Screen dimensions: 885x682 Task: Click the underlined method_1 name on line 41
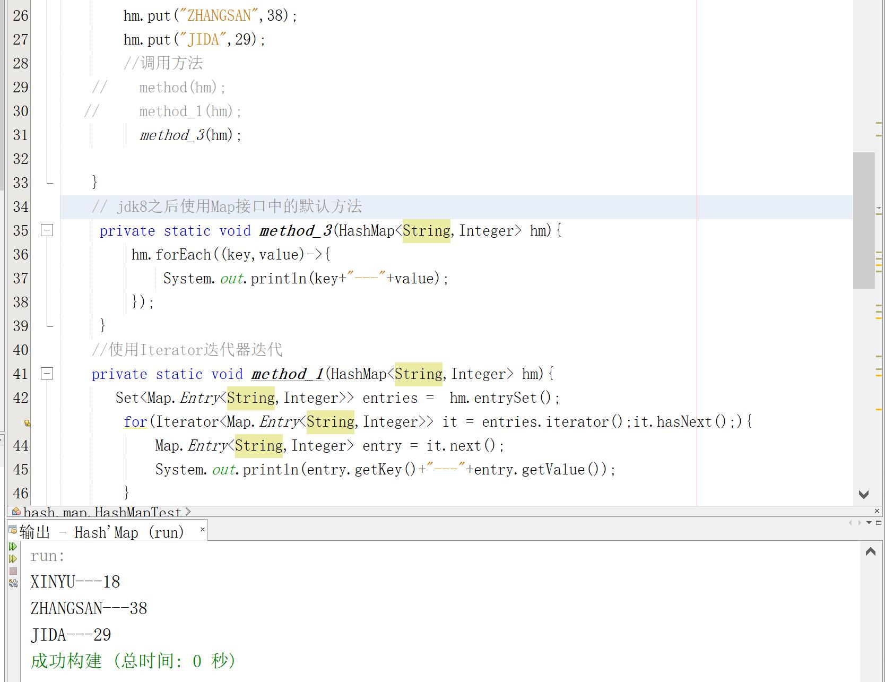(288, 374)
